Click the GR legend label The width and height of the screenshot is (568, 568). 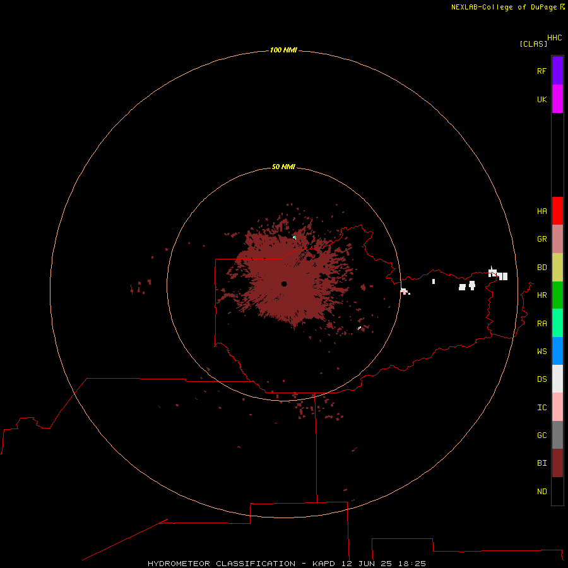point(541,239)
